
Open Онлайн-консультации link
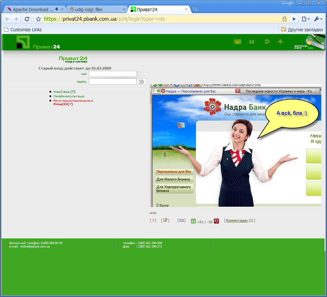pos(69,96)
